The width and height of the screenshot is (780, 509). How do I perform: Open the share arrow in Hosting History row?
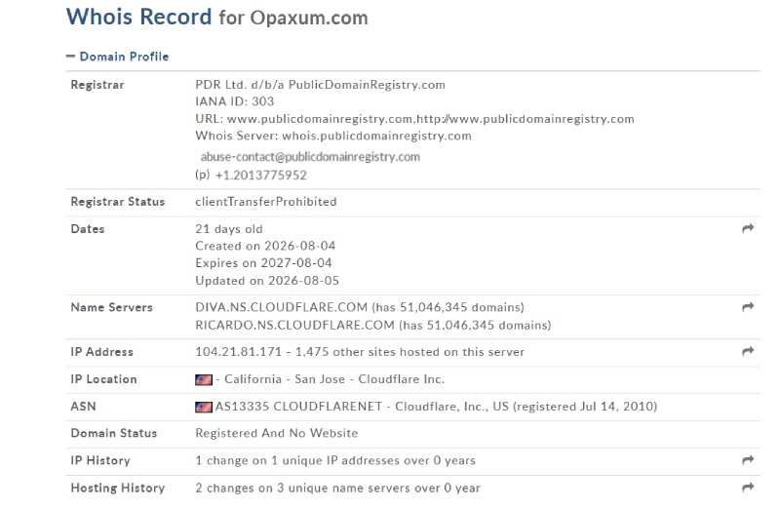(748, 488)
